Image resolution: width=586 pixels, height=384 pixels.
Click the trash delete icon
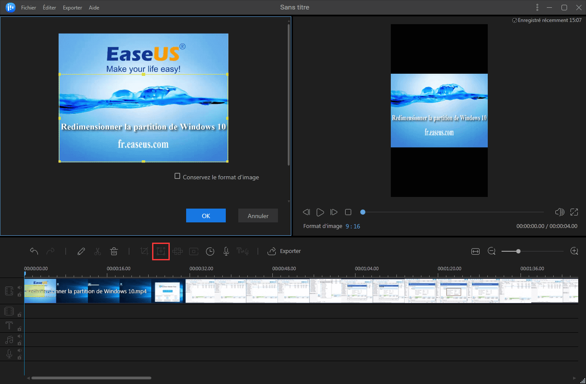[114, 251]
